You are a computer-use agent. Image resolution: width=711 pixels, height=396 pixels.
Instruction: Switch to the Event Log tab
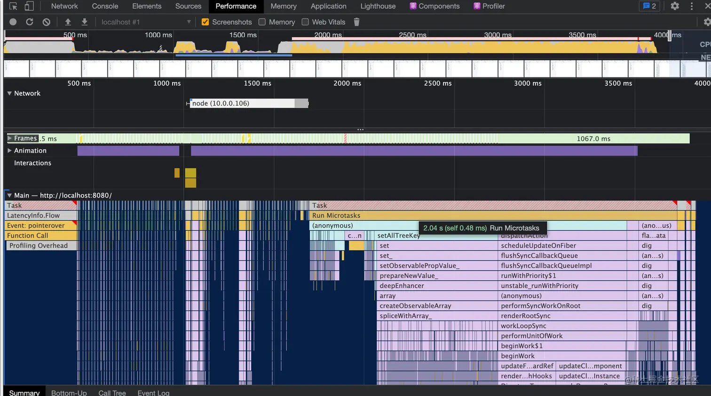pos(153,392)
